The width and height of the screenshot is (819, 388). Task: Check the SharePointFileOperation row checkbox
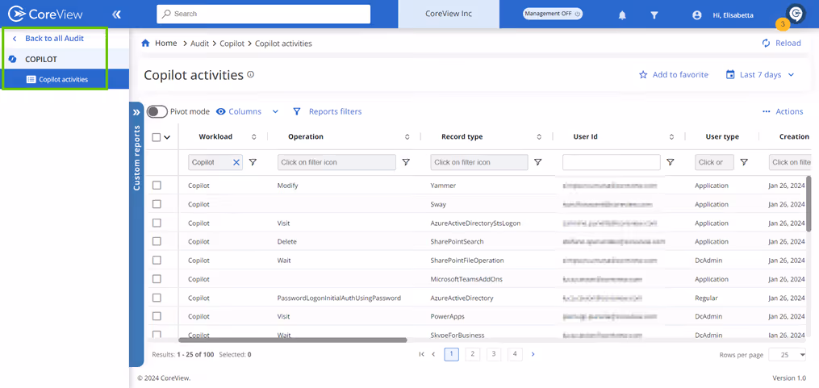157,260
